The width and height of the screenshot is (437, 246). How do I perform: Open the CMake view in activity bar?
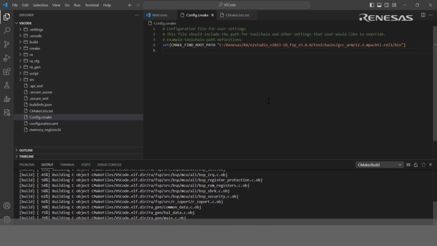point(7,99)
